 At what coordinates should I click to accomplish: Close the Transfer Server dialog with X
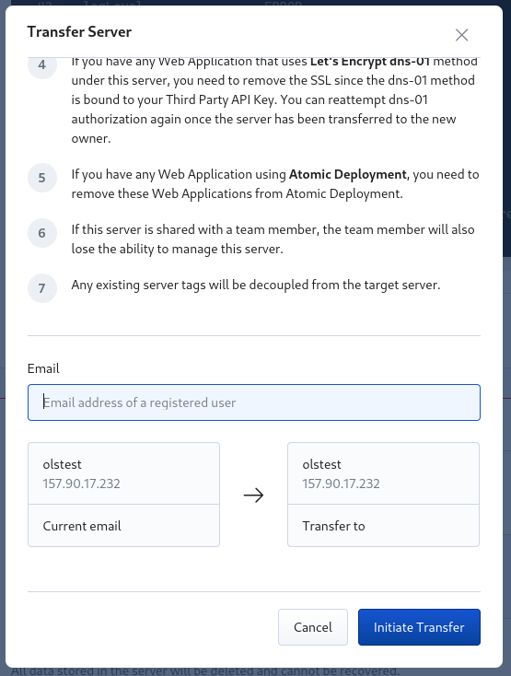pos(461,35)
